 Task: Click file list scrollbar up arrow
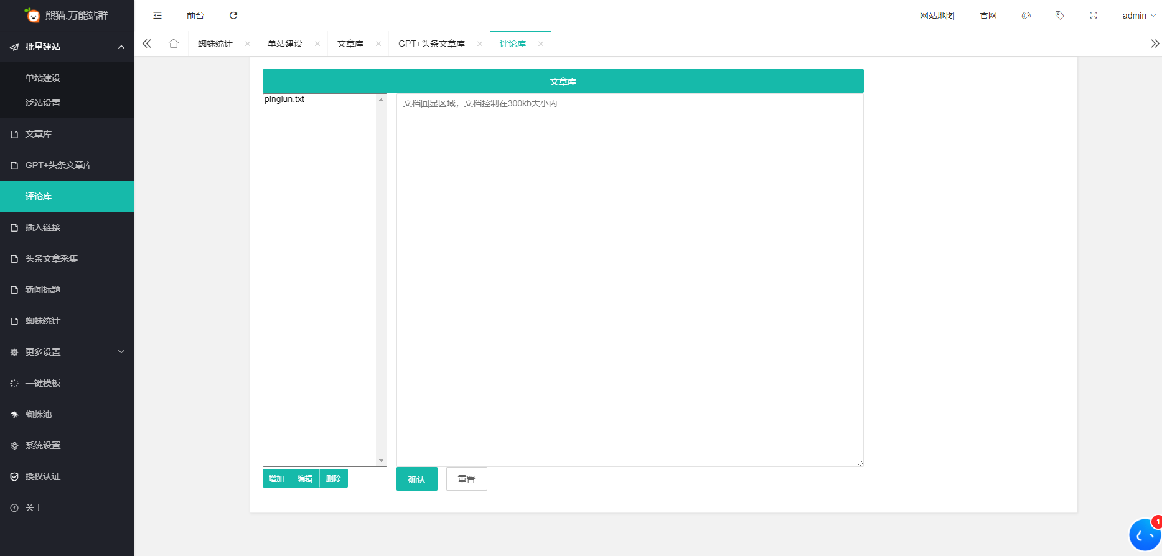pyautogui.click(x=382, y=100)
